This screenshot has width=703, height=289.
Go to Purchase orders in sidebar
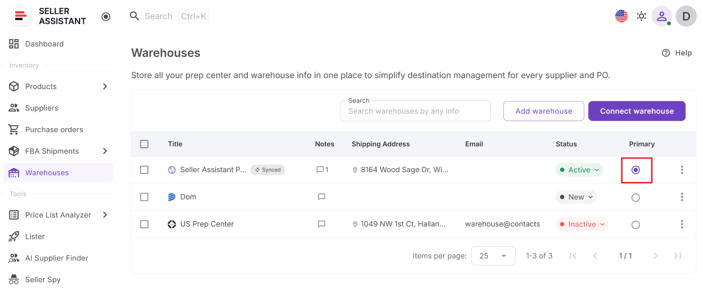click(x=58, y=130)
